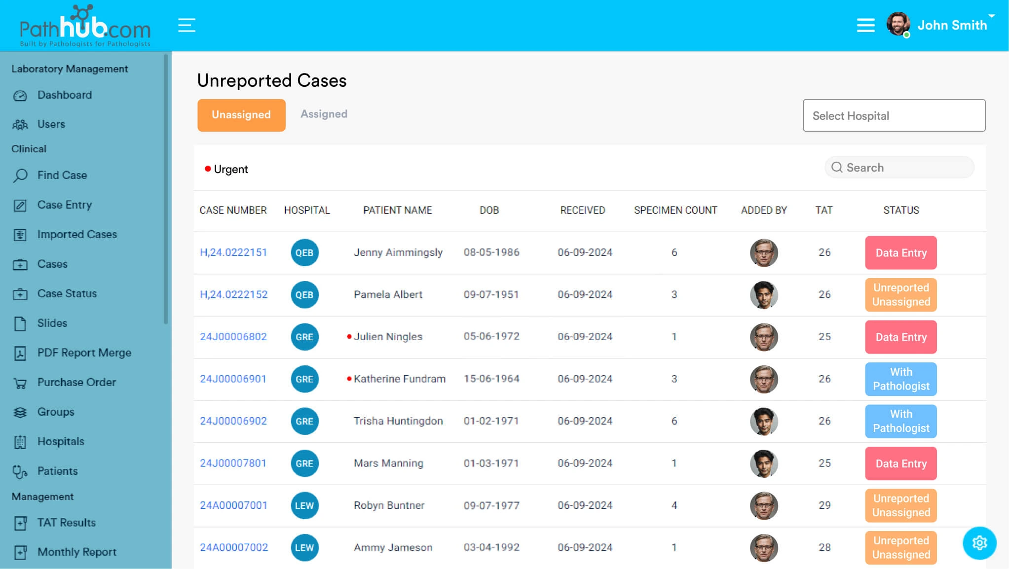The width and height of the screenshot is (1009, 569).
Task: Click the settings gear icon bottom-right
Action: (980, 543)
